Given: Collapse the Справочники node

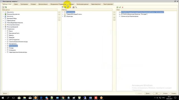Looking at the screenshot, I should coord(3,29).
